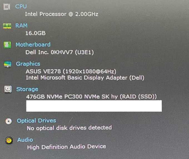189x159 pixels.
Task: Select the High Definition Audio Device text
Action: click(66, 147)
